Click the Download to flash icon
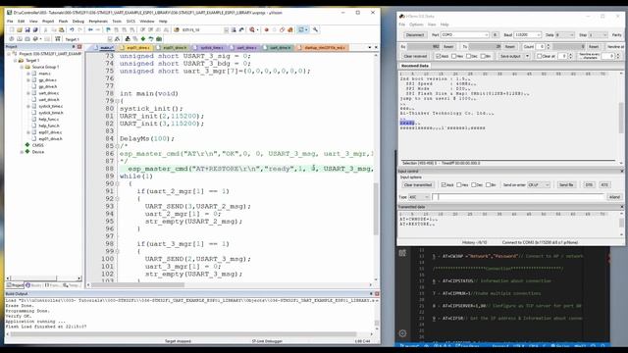The image size is (628, 353). click(57, 39)
